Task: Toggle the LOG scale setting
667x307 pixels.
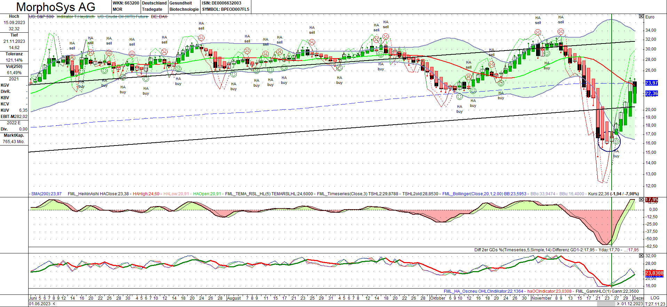Action: point(655,298)
